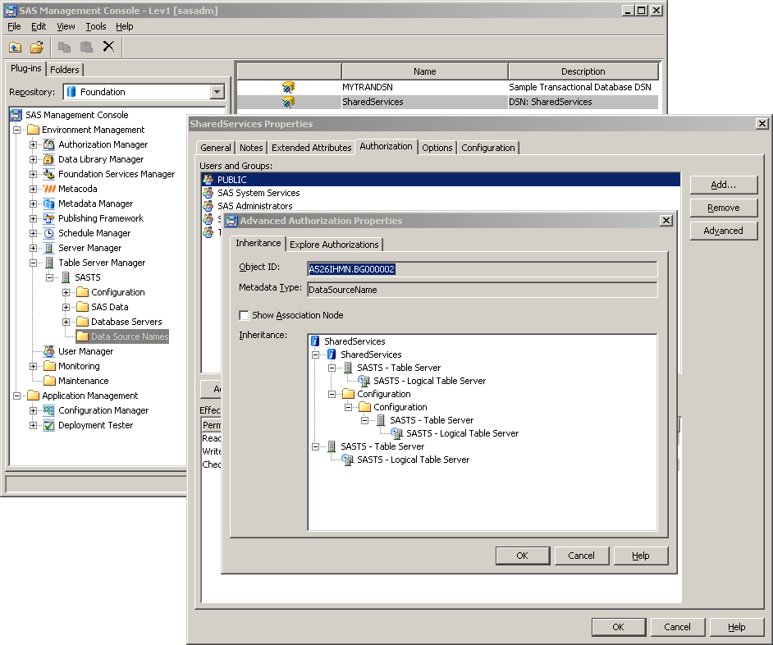Click the Paste toolbar icon

86,48
